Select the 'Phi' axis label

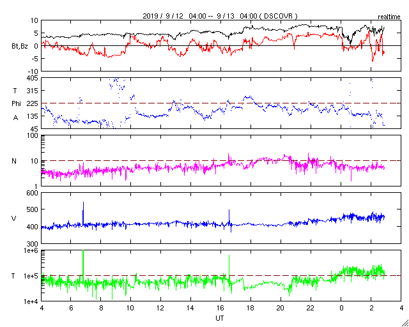[x=16, y=104]
